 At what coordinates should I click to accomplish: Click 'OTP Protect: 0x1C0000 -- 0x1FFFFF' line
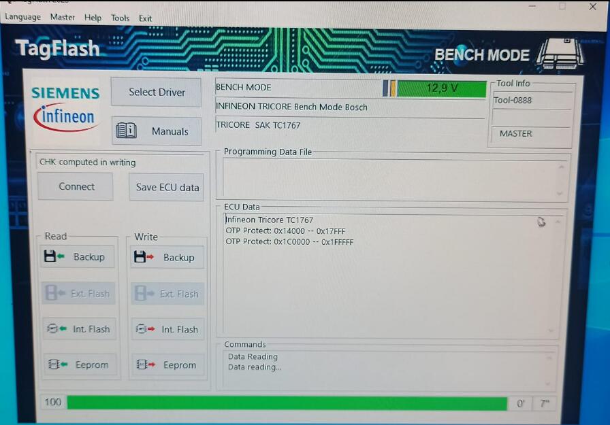point(289,241)
